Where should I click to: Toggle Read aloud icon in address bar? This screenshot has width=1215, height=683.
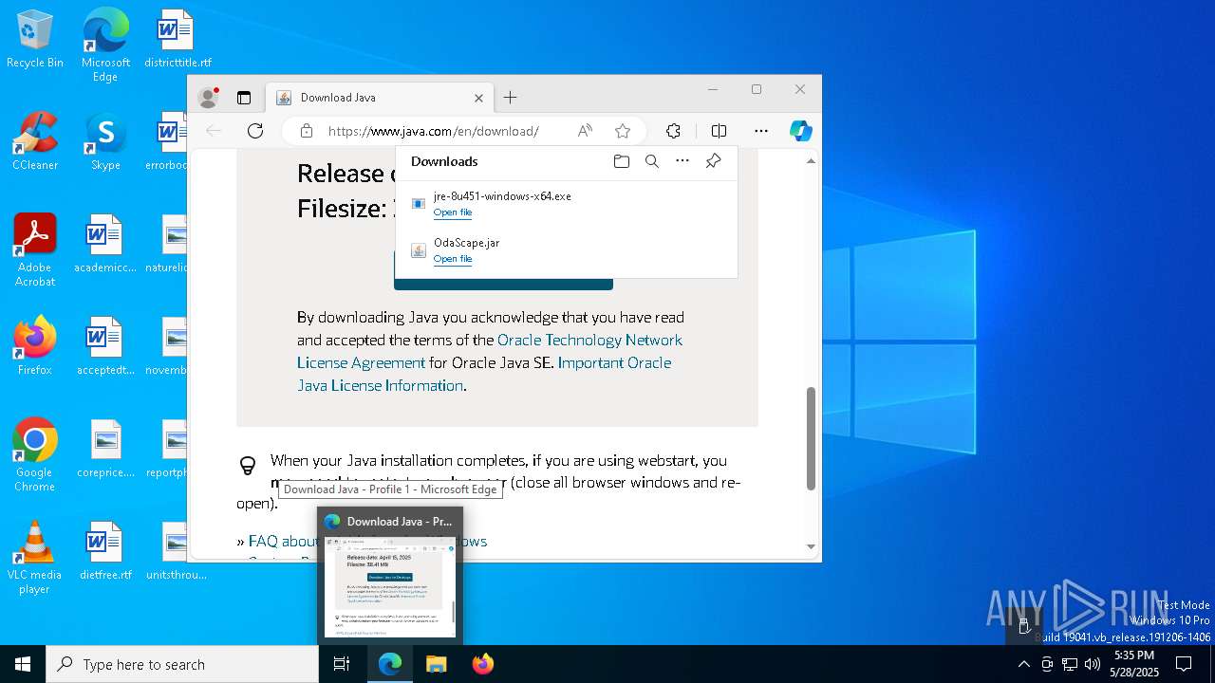click(585, 131)
